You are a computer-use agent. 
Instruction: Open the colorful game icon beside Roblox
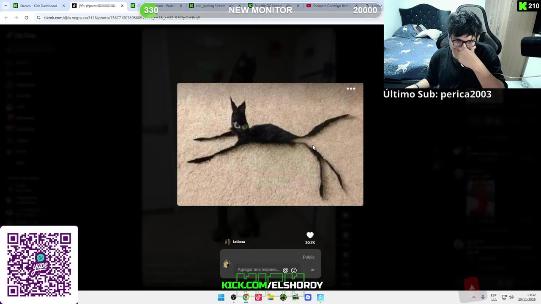tap(295, 297)
